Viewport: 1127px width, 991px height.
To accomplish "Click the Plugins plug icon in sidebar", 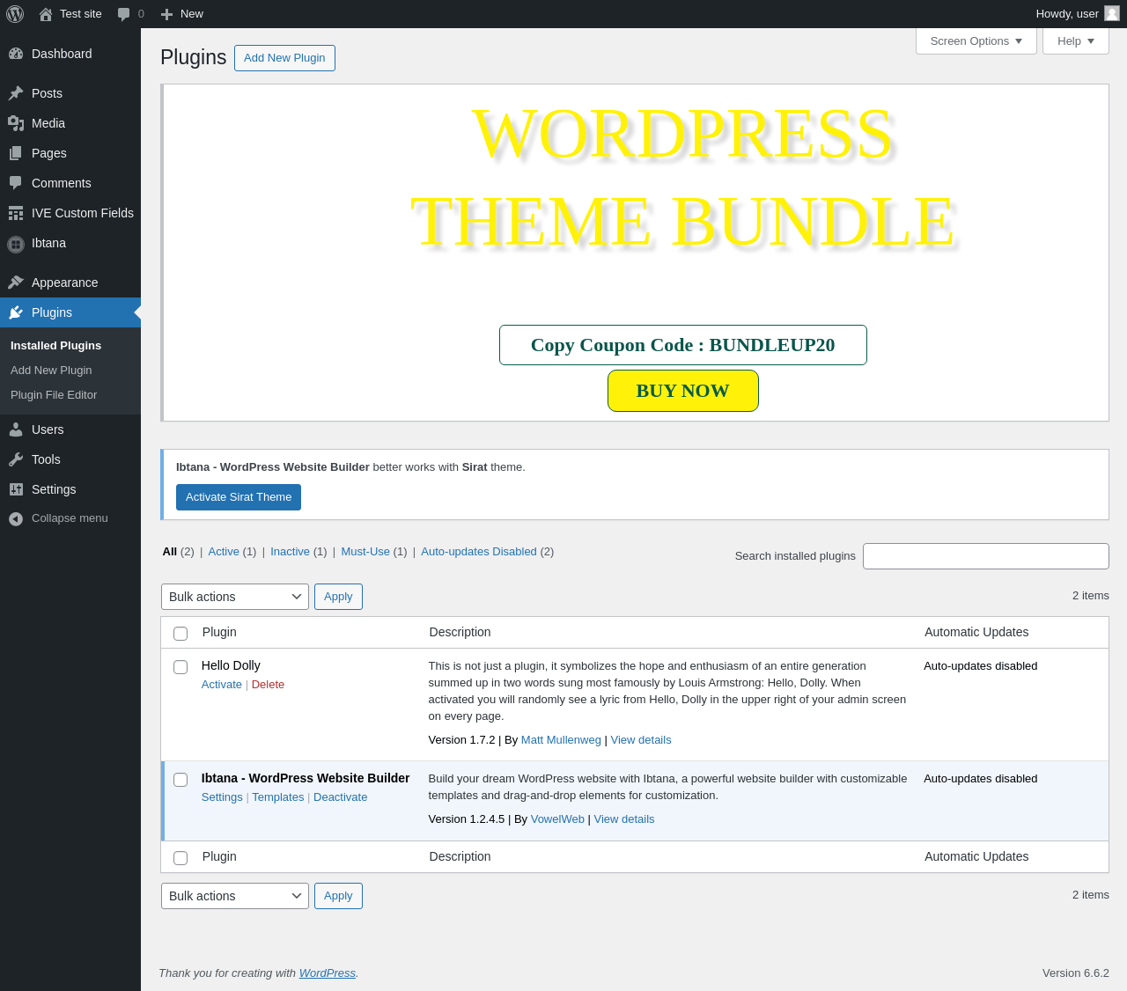I will [x=16, y=312].
